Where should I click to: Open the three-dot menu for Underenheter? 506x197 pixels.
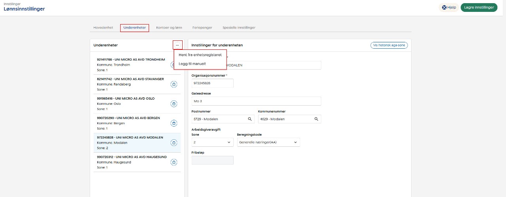pyautogui.click(x=177, y=45)
